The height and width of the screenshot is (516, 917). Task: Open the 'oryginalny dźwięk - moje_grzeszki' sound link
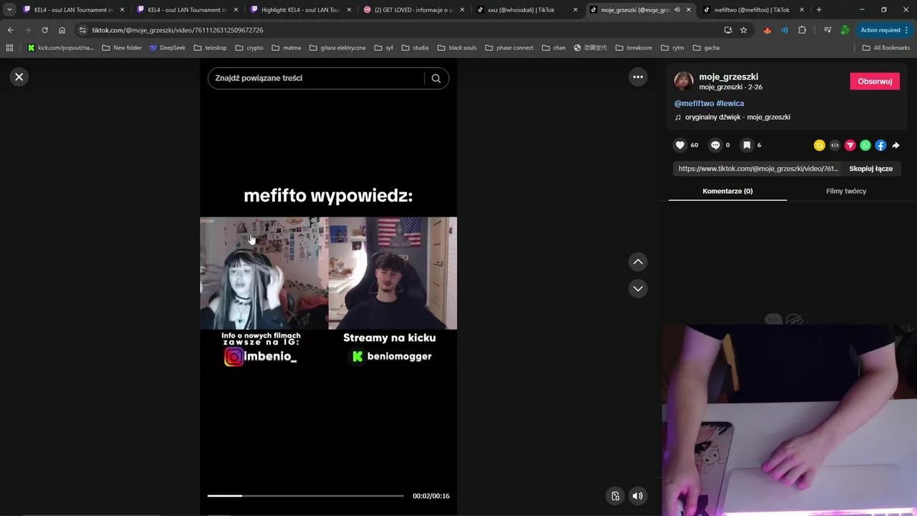(x=737, y=117)
